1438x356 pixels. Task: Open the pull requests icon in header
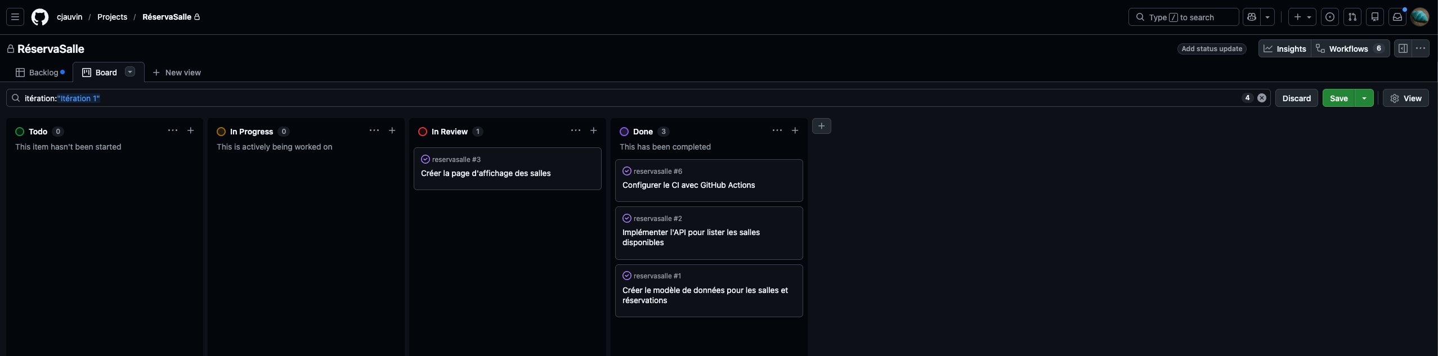1352,17
